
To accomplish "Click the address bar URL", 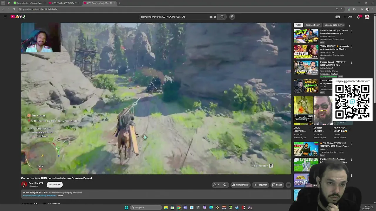I will tap(40, 9).
